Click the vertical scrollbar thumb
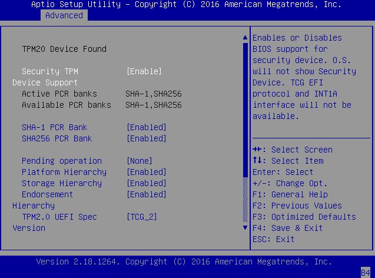Viewport: 375px width, 278px height. pyautogui.click(x=245, y=110)
